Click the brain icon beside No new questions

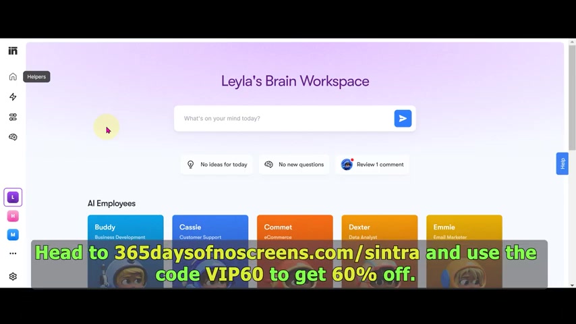[x=269, y=165]
